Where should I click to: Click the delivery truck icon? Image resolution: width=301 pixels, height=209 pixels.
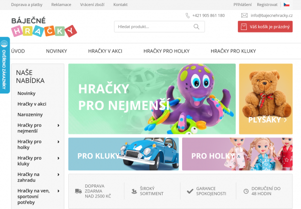[78, 191]
